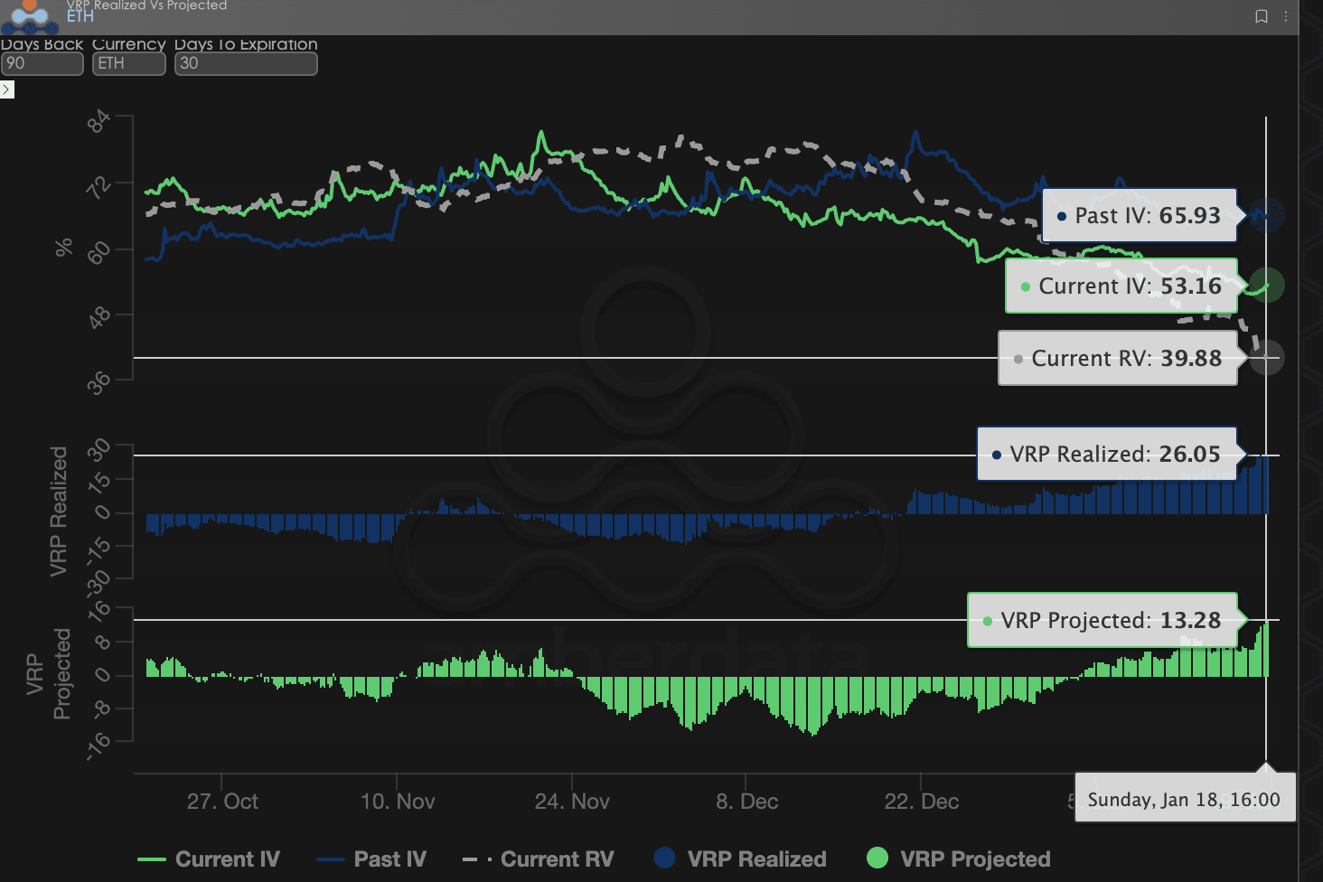Click the 22. Dec date axis label
Image resolution: width=1323 pixels, height=882 pixels.
tap(921, 802)
